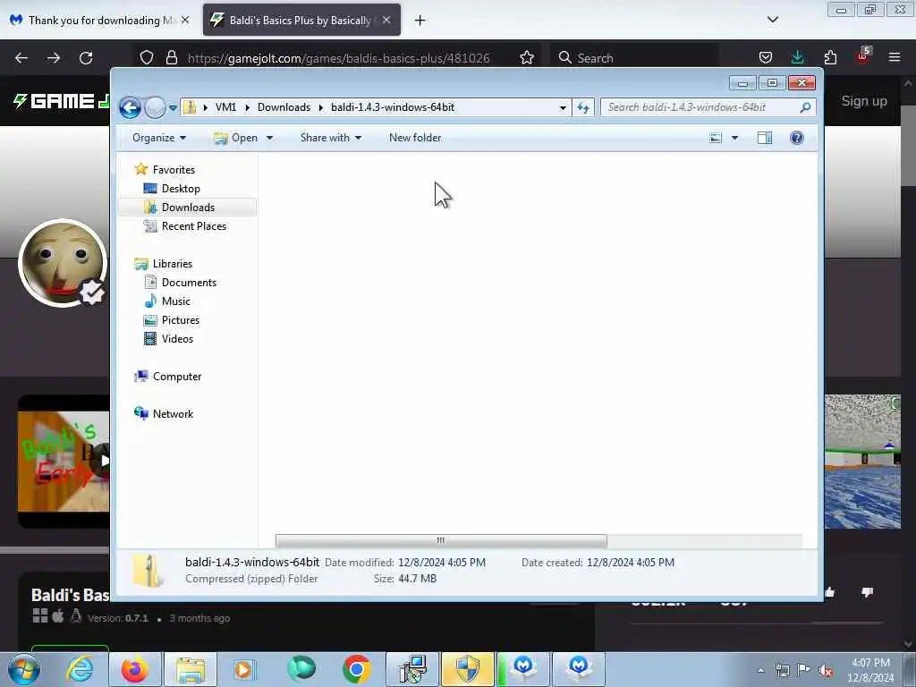The height and width of the screenshot is (687, 916).
Task: Click the Downloads breadcrumb in address bar
Action: click(284, 107)
